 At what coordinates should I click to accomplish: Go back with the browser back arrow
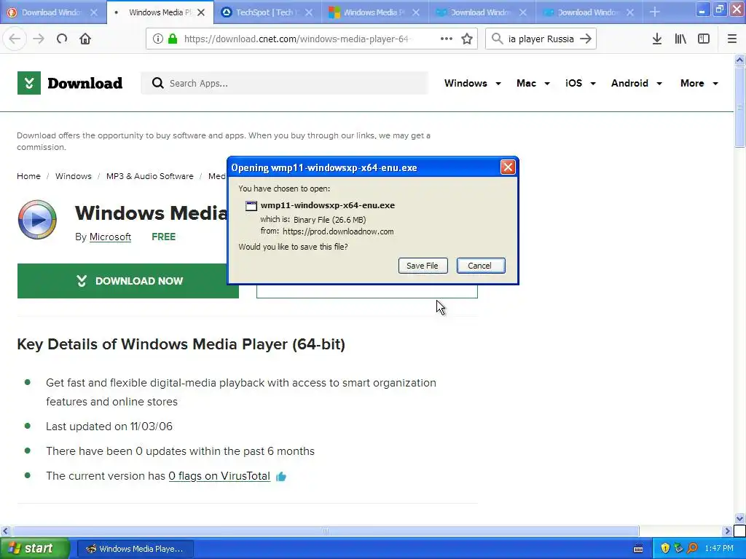coord(15,39)
